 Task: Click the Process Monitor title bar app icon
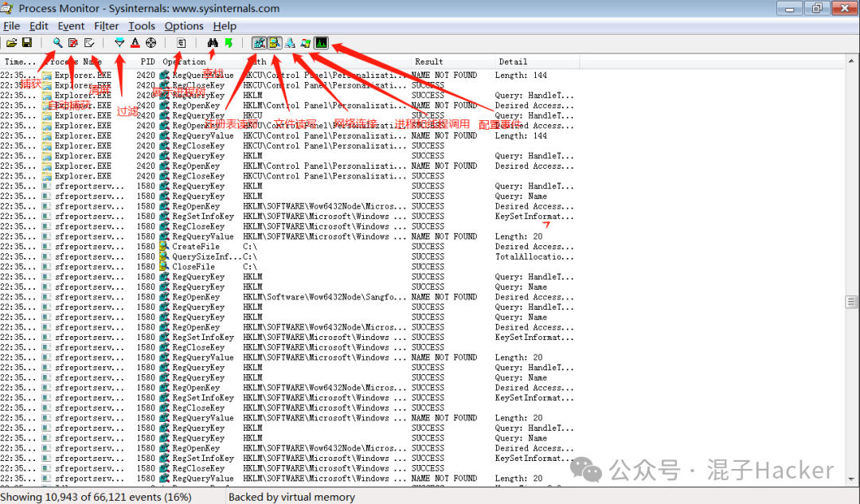(x=7, y=8)
